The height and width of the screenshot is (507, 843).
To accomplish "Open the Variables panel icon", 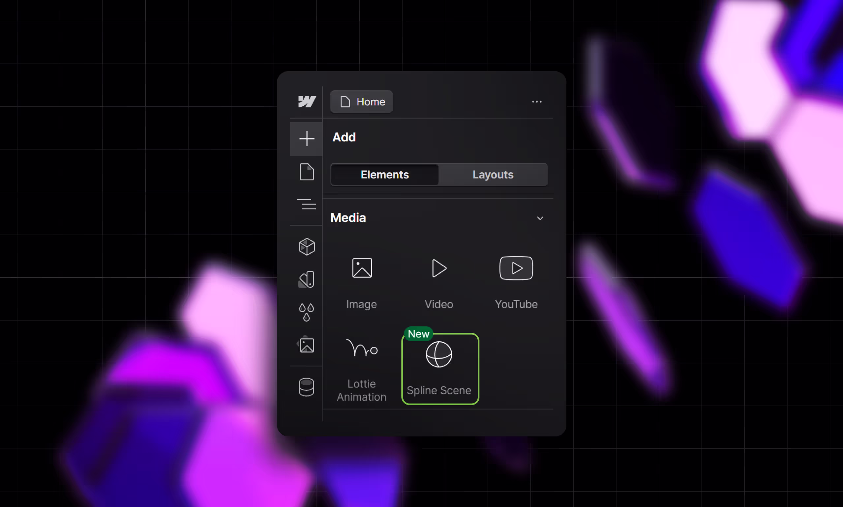I will point(306,279).
